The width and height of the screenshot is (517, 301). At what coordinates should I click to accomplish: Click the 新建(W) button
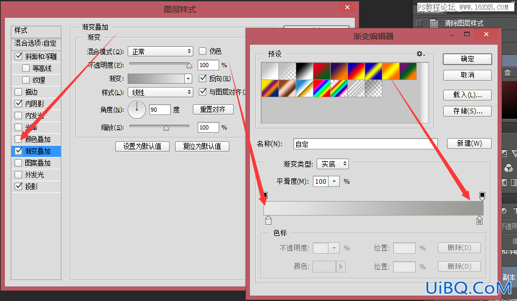[469, 144]
